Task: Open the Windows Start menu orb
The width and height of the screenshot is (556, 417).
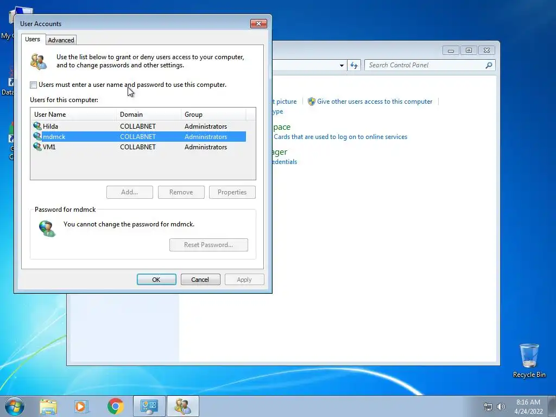Action: coord(15,406)
